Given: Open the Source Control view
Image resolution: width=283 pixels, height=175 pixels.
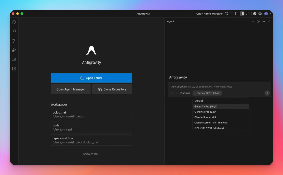Looking at the screenshot, I should (14, 41).
